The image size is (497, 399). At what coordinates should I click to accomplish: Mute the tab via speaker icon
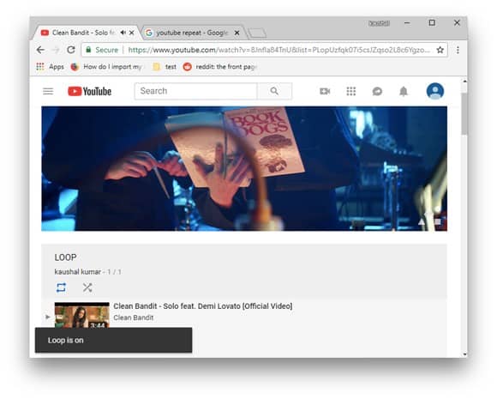[123, 33]
